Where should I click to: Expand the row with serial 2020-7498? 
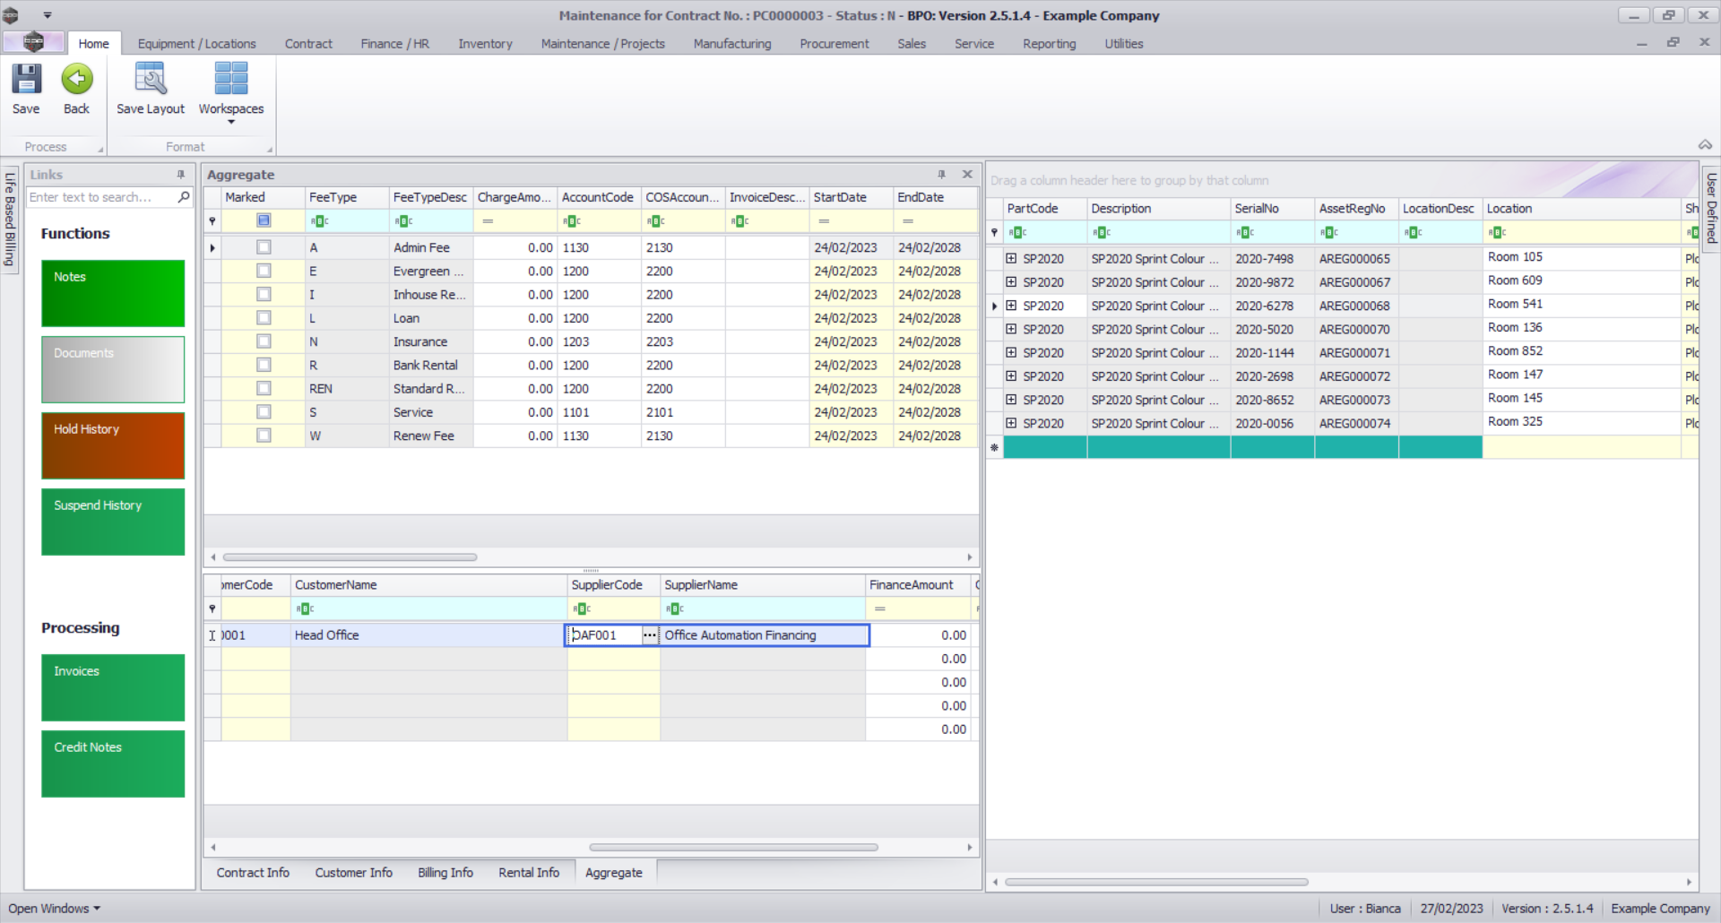point(1011,259)
